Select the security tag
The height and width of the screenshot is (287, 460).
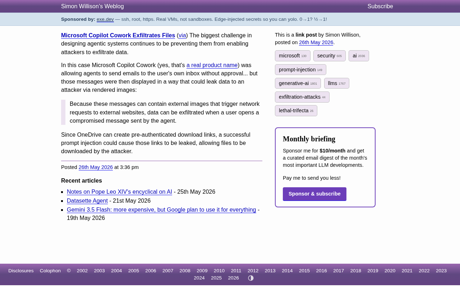(x=330, y=56)
